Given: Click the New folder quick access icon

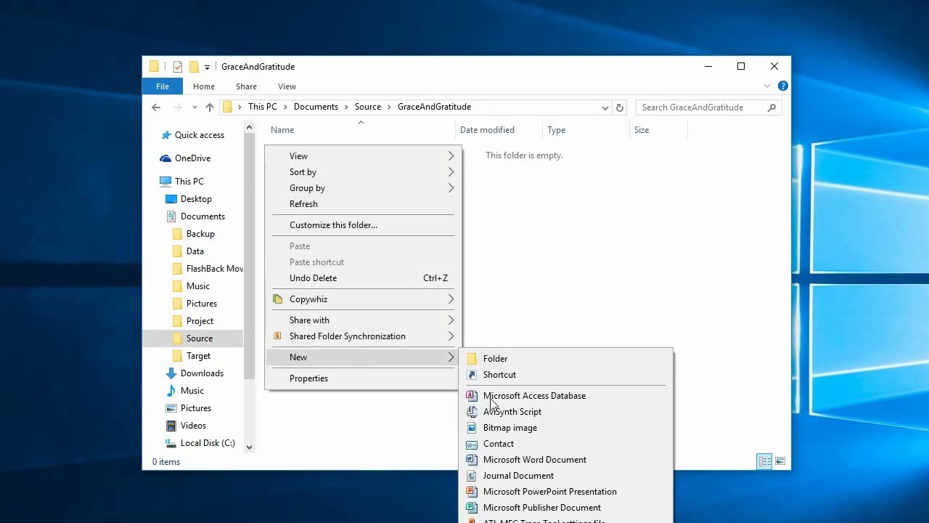Looking at the screenshot, I should point(194,67).
